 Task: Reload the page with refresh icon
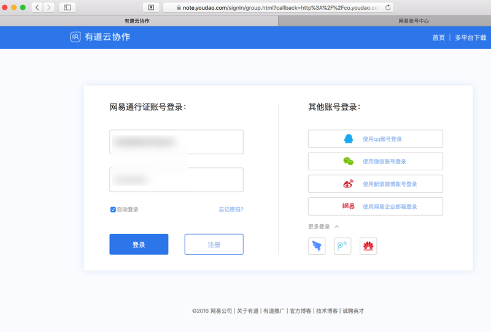pyautogui.click(x=388, y=7)
